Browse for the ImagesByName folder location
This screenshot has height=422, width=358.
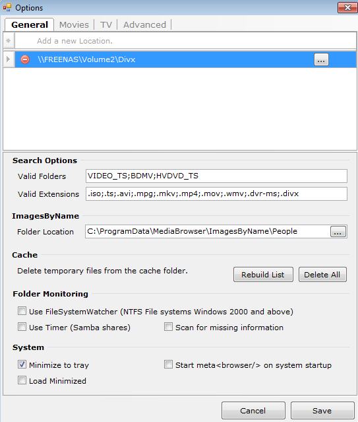(338, 231)
